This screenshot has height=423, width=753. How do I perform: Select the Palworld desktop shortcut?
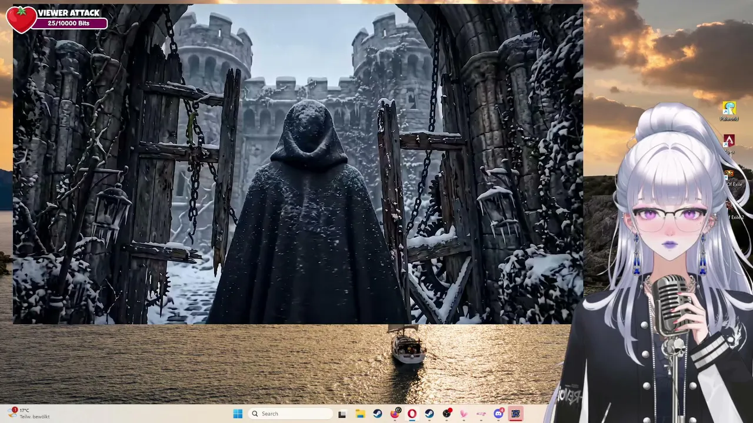tap(729, 111)
